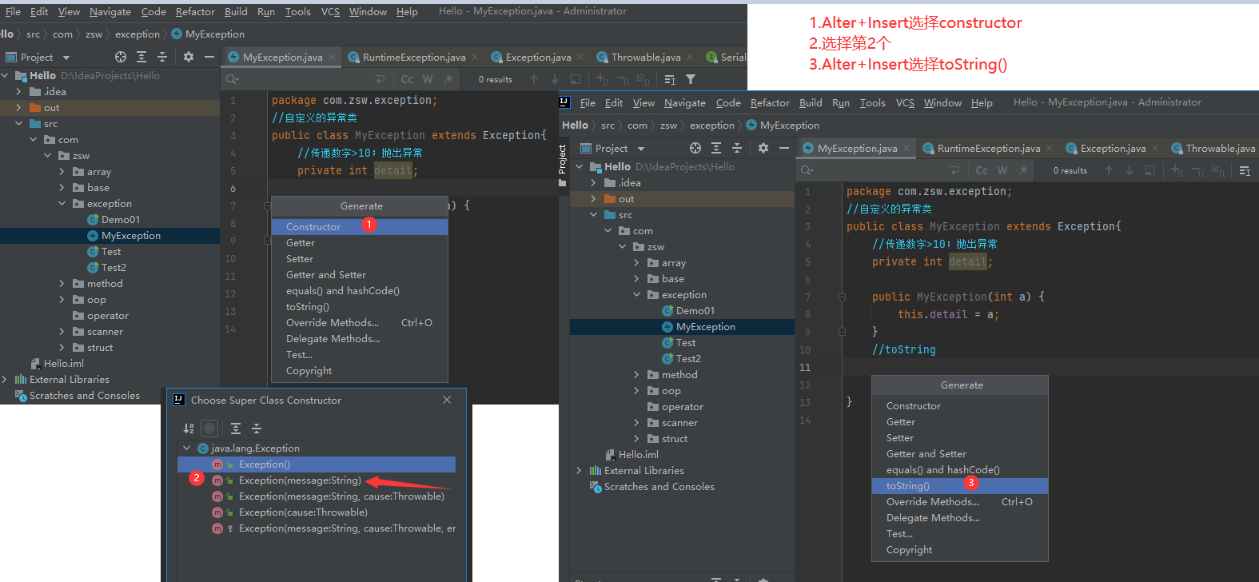The image size is (1259, 582).
Task: Switch to Exception.java tab in left window
Action: coord(538,57)
